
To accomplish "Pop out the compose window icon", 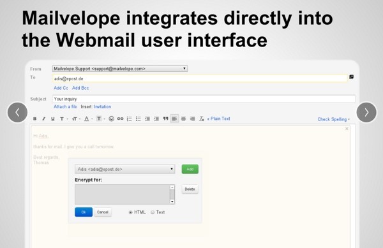I will point(351,77).
